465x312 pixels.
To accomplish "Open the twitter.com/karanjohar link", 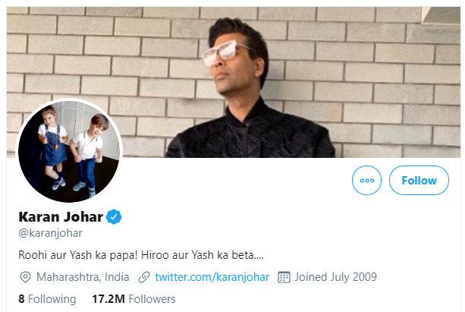I will point(212,277).
